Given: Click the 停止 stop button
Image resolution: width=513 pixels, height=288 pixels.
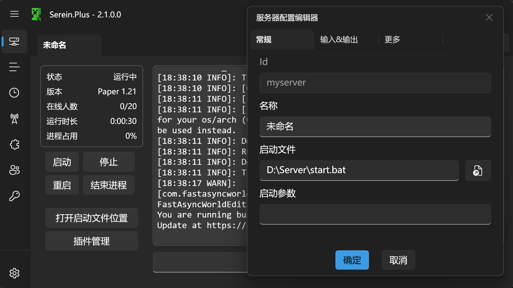Looking at the screenshot, I should click(109, 162).
